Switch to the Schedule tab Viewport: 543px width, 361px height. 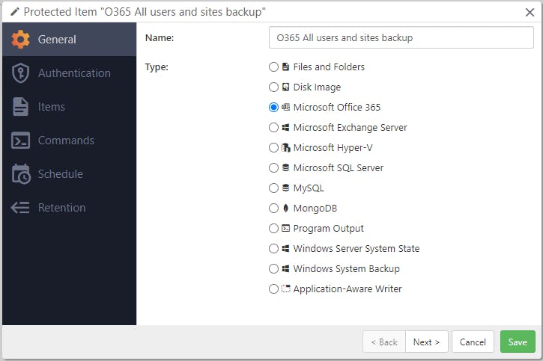click(61, 174)
